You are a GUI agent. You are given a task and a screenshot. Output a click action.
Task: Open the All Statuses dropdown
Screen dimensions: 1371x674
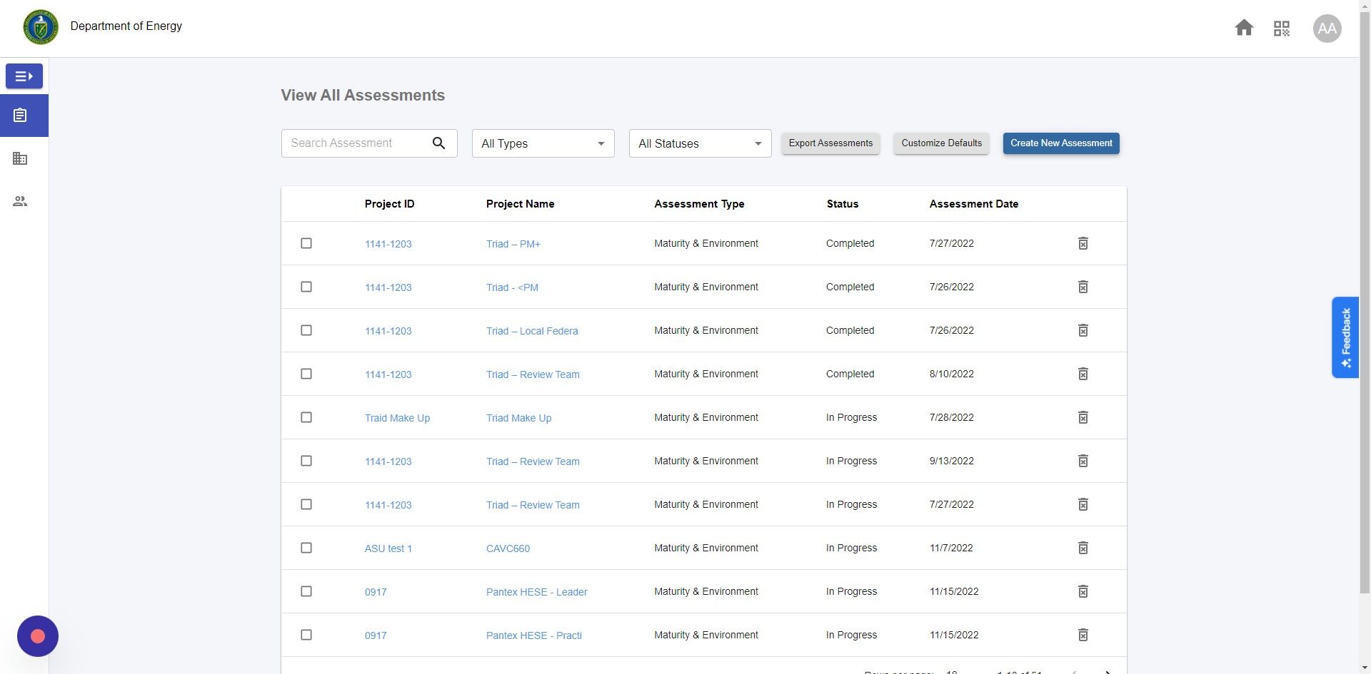(x=700, y=143)
